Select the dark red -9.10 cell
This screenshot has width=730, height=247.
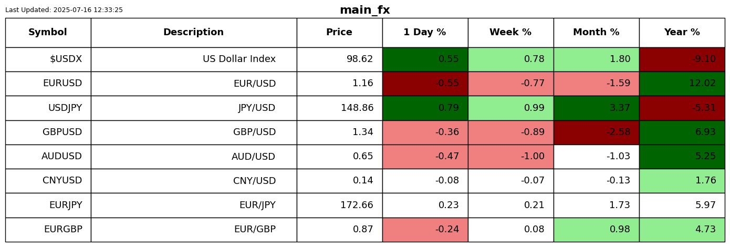[682, 59]
